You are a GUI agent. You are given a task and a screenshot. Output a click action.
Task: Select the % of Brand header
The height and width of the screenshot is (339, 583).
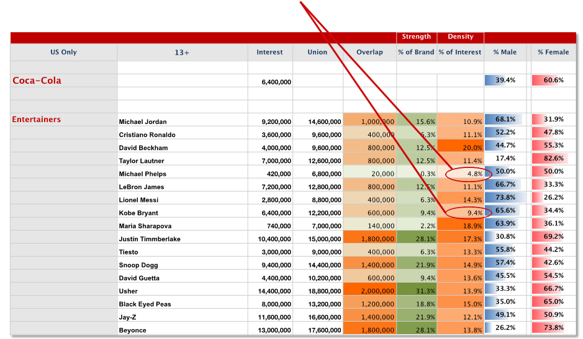[416, 52]
